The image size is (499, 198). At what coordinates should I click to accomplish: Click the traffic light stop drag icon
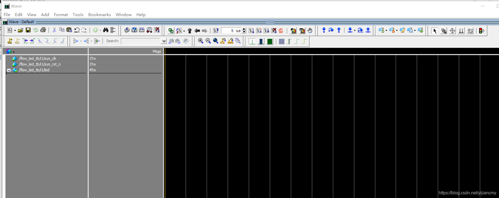482,31
